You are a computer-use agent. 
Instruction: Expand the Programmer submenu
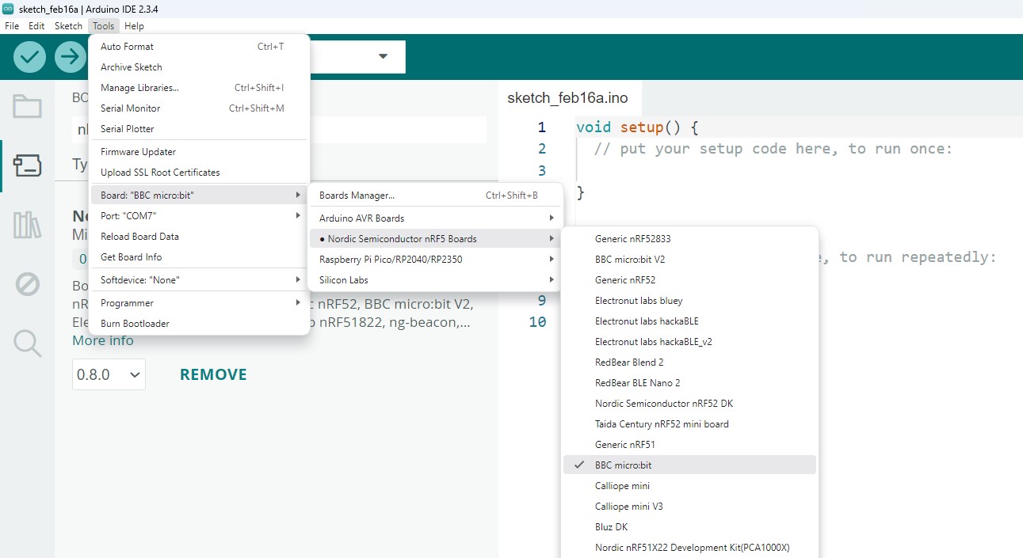[x=198, y=302]
